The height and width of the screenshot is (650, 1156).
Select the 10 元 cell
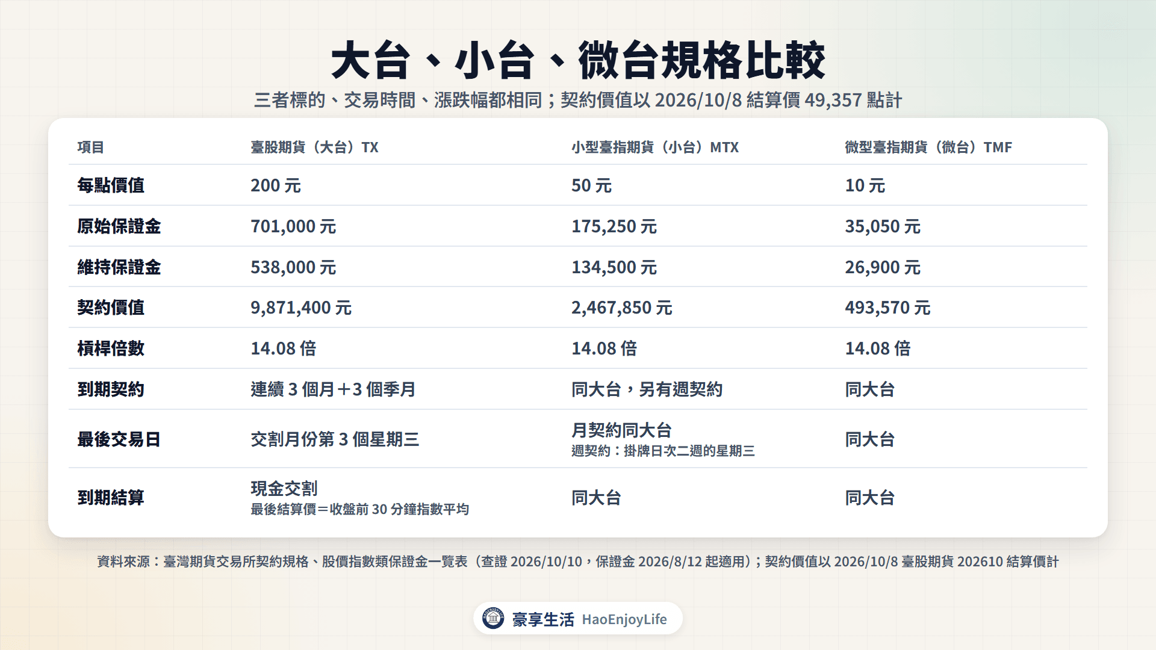[865, 185]
